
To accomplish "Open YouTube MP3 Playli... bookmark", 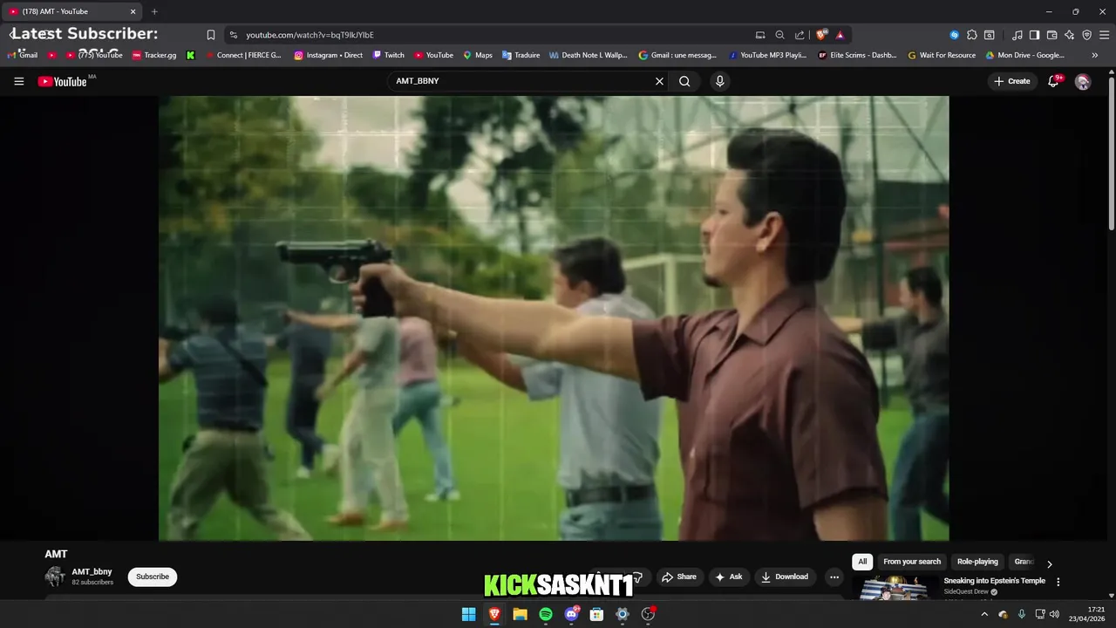I will click(767, 55).
